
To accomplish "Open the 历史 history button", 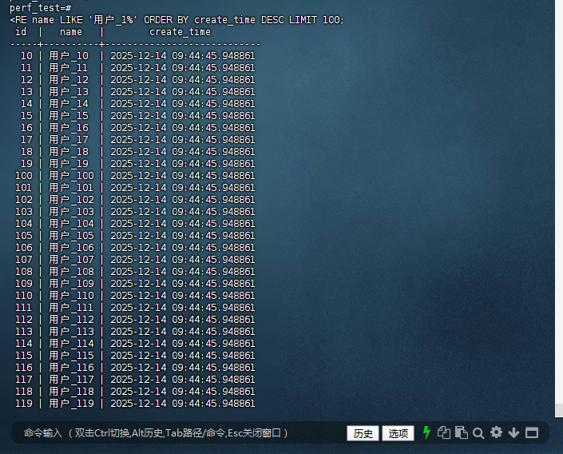I will pyautogui.click(x=363, y=433).
